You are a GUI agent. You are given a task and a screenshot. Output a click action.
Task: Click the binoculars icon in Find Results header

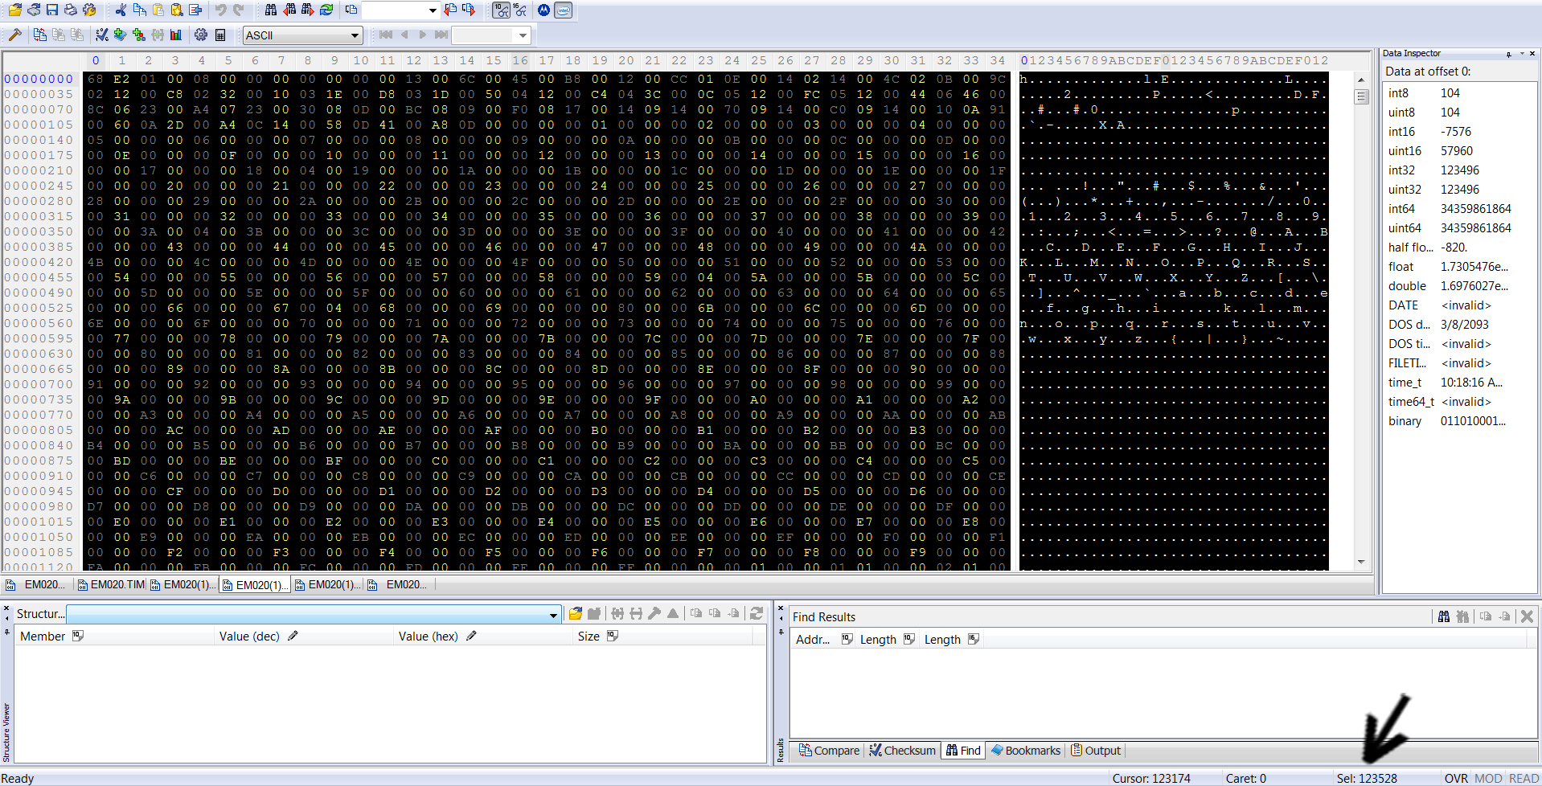pos(1444,616)
